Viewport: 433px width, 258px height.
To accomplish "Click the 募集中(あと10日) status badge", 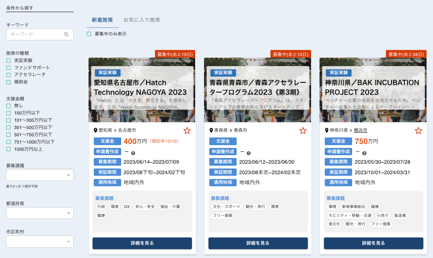I will tap(291, 54).
